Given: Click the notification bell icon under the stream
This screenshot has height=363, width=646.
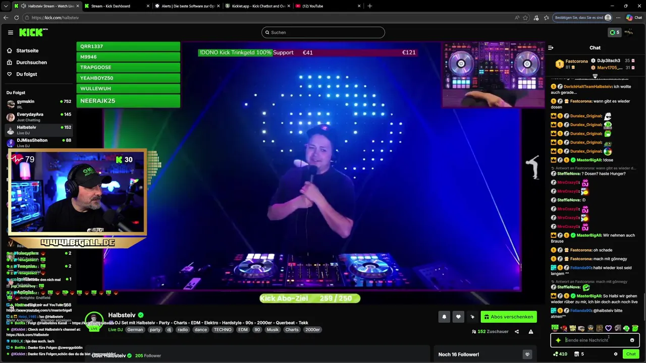Looking at the screenshot, I should [x=444, y=317].
